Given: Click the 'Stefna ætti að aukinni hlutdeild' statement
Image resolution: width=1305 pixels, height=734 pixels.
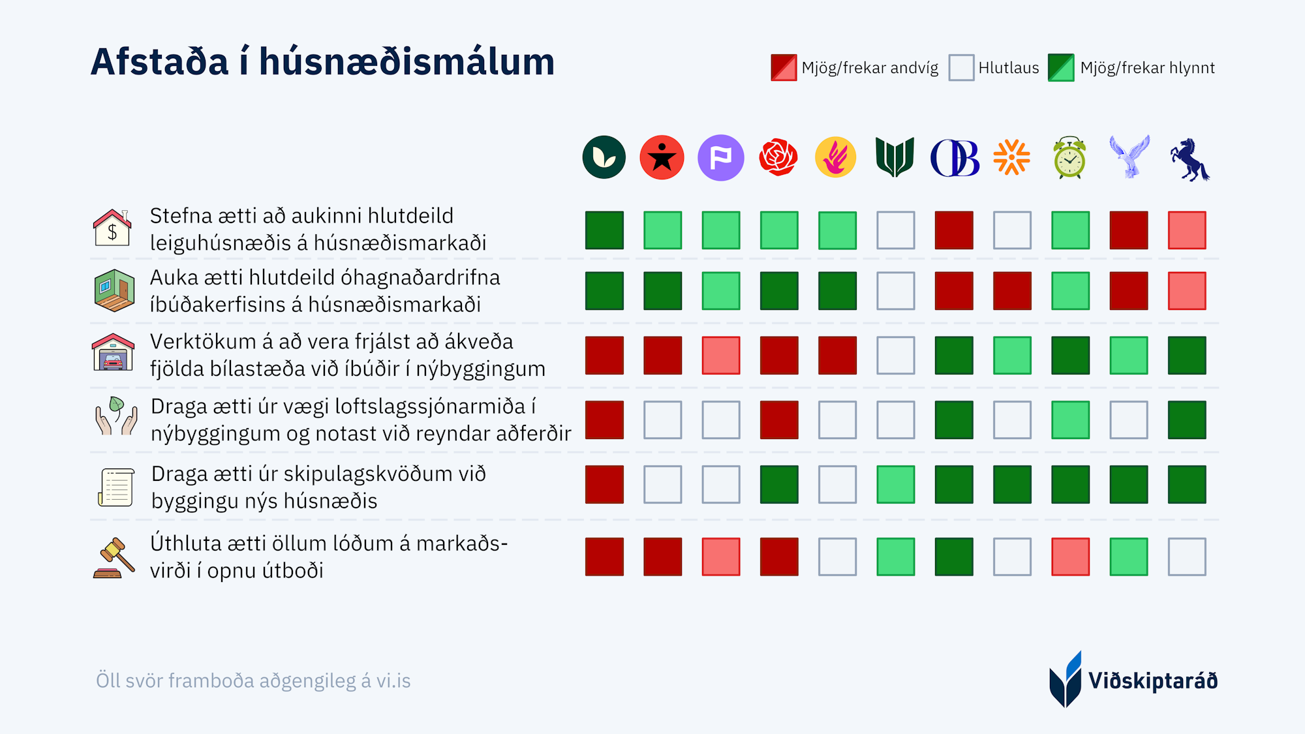Looking at the screenshot, I should 318,229.
